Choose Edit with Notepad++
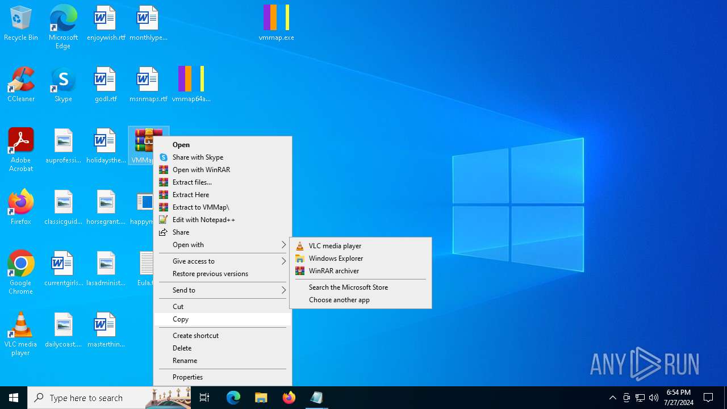Viewport: 727px width, 409px height. coord(223,220)
